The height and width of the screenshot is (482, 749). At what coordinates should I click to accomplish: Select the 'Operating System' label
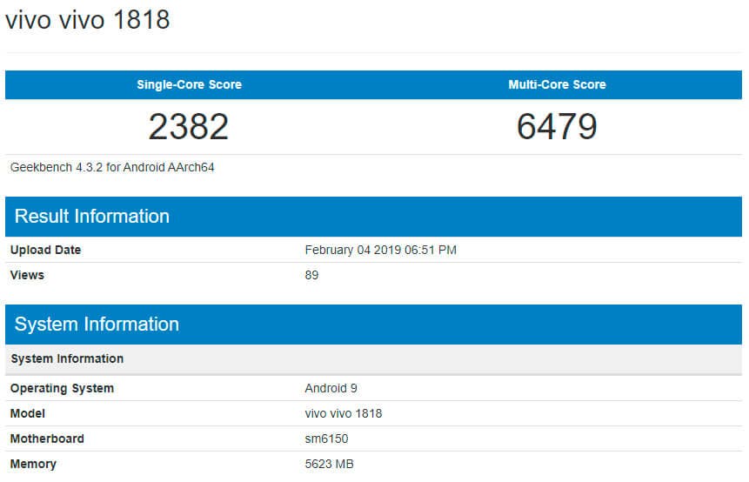point(62,388)
